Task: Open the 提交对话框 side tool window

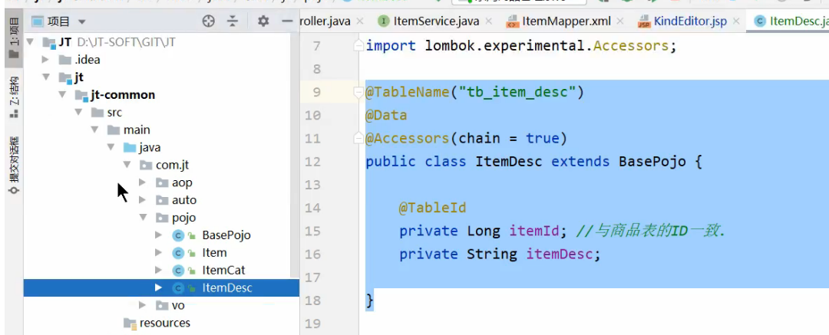Action: pos(14,166)
